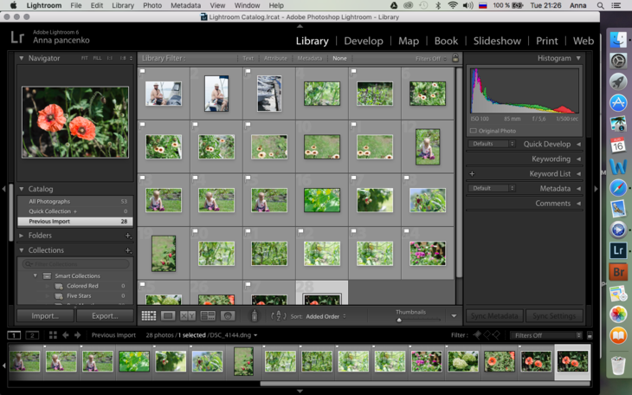Select Quick Collection in Catalog

click(75, 211)
